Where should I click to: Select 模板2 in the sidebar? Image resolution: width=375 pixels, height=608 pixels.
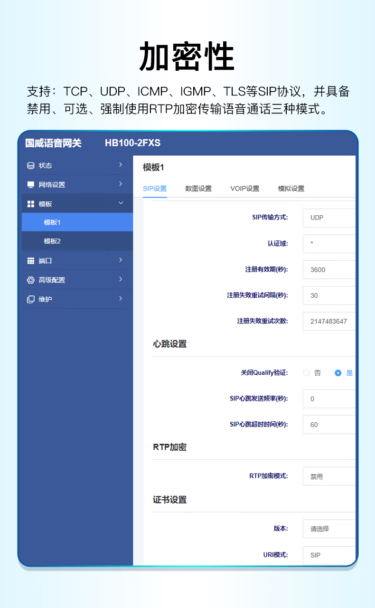pos(52,241)
